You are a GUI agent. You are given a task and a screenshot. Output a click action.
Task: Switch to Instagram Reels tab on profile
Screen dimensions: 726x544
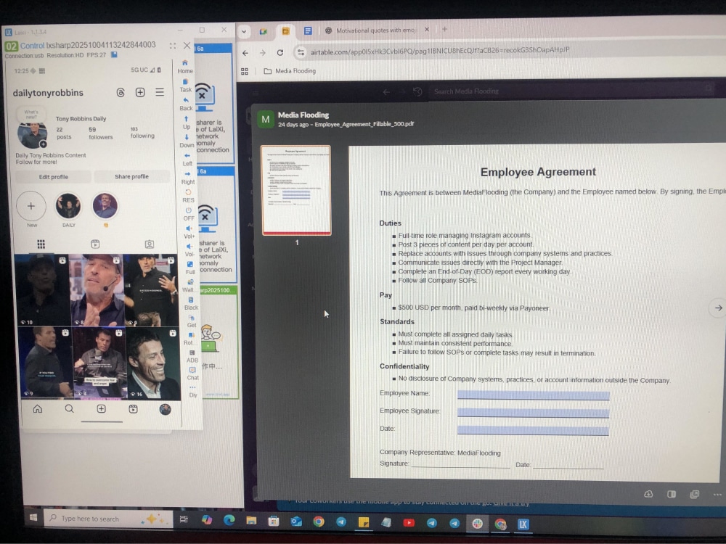95,244
